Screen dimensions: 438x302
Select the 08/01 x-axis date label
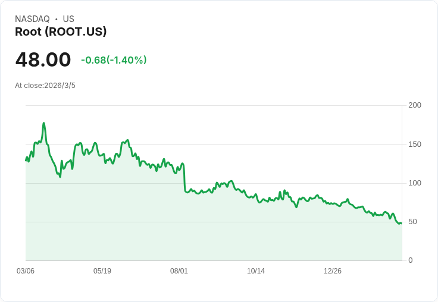[179, 271]
